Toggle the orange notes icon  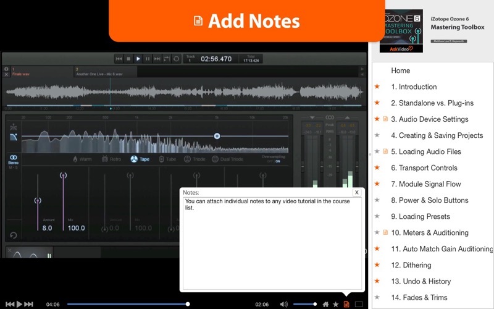[346, 304]
